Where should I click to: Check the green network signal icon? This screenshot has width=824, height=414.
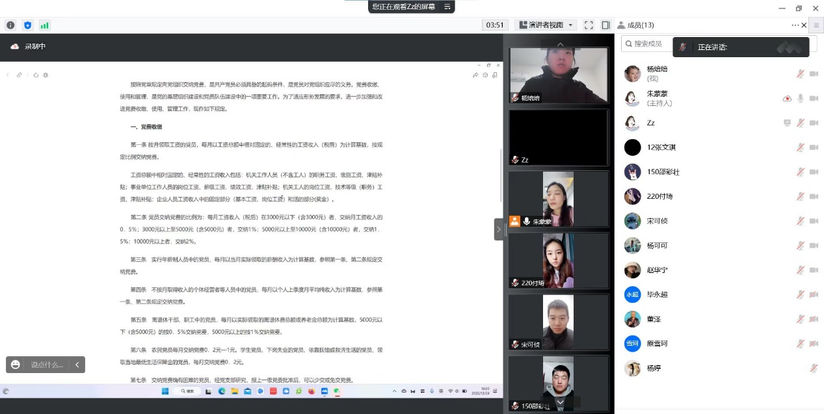(44, 25)
